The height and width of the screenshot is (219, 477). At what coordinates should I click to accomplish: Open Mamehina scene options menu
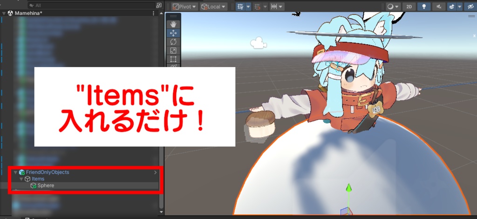(x=153, y=13)
